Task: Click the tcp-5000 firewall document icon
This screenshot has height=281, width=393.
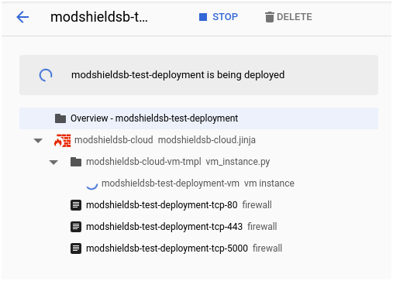Action: click(x=76, y=248)
